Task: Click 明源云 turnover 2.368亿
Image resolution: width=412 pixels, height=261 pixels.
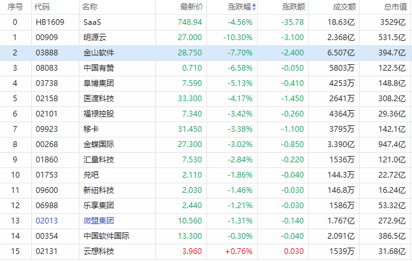Action: (341, 38)
